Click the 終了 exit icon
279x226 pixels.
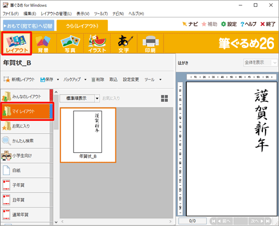pos(268,24)
